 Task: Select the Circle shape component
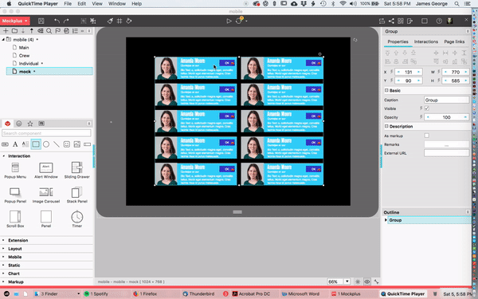tap(46, 144)
